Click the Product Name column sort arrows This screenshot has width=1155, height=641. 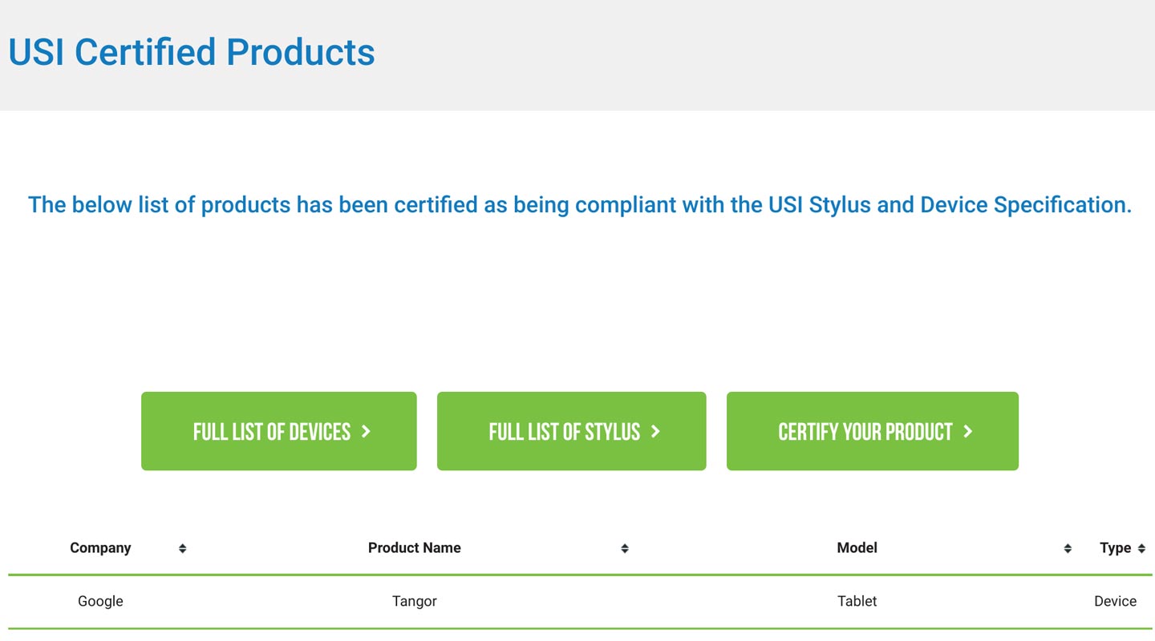624,549
